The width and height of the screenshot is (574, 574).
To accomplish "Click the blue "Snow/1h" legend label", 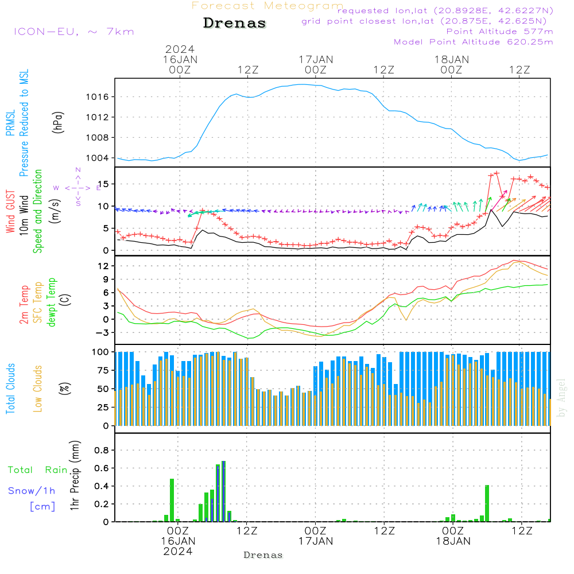I will click(32, 491).
